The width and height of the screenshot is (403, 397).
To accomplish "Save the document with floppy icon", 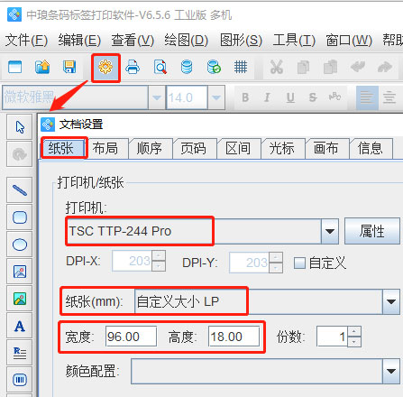I will click(x=69, y=67).
